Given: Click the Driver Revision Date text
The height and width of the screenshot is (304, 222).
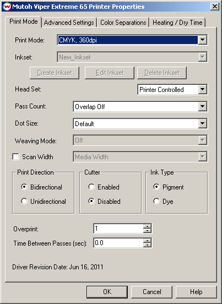Looking at the screenshot, I should pos(58,267).
